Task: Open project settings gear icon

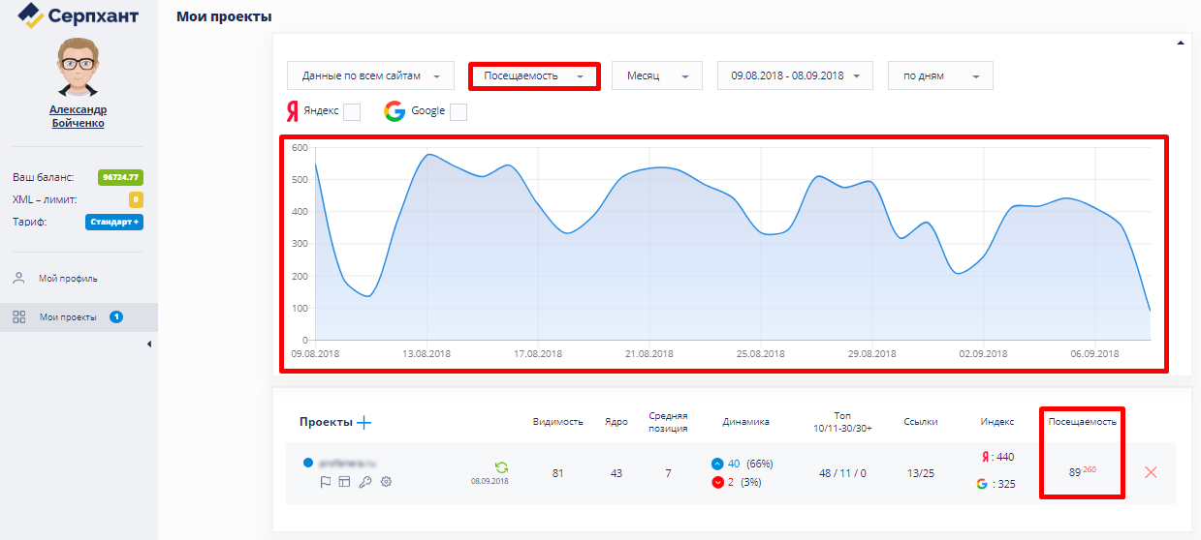Action: click(386, 482)
